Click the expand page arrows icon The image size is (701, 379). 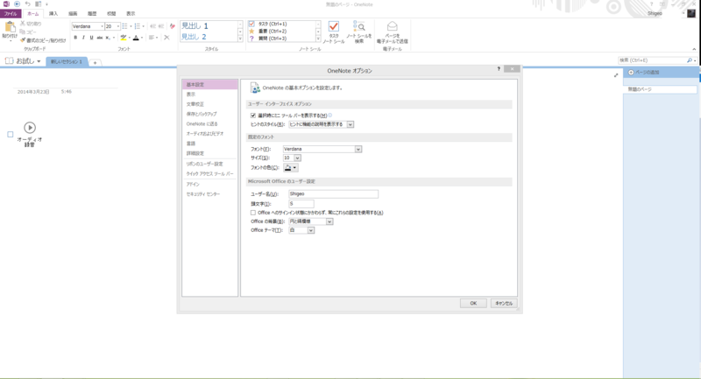[616, 75]
